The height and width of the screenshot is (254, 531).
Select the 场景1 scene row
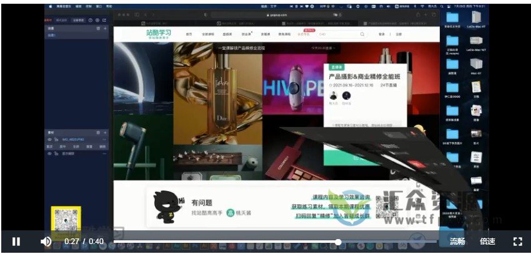[x=76, y=35]
